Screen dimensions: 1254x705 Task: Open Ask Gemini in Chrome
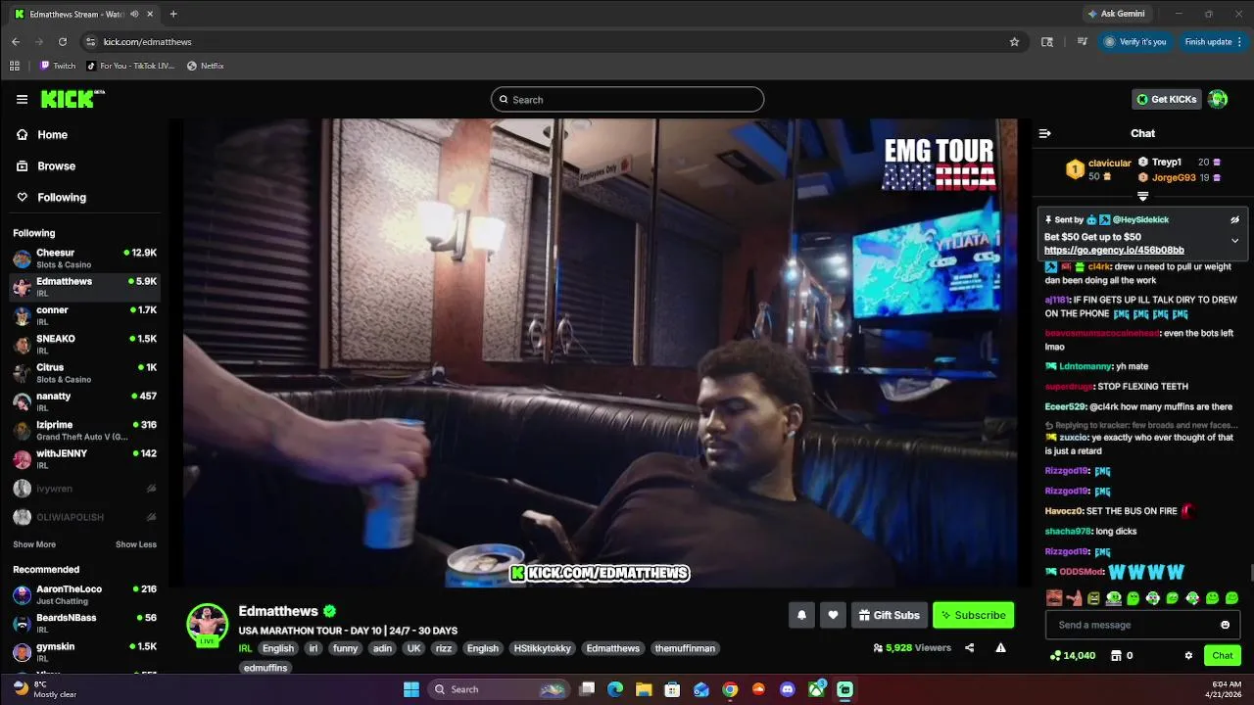1115,14
